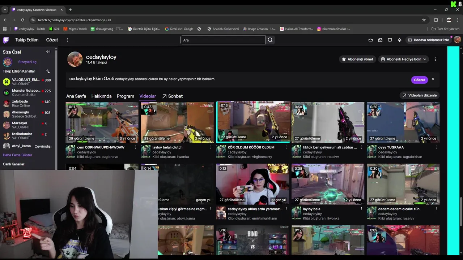Open the Kick bookmark
The height and width of the screenshot is (260, 463).
pyautogui.click(x=54, y=29)
